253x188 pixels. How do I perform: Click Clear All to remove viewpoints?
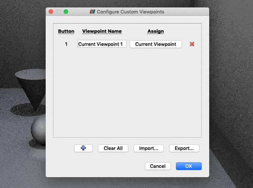pyautogui.click(x=113, y=148)
